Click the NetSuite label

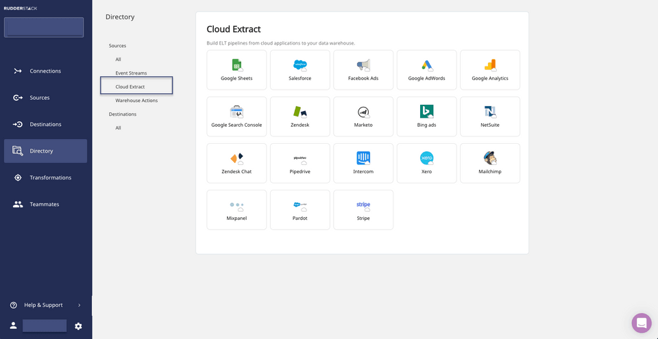point(490,125)
